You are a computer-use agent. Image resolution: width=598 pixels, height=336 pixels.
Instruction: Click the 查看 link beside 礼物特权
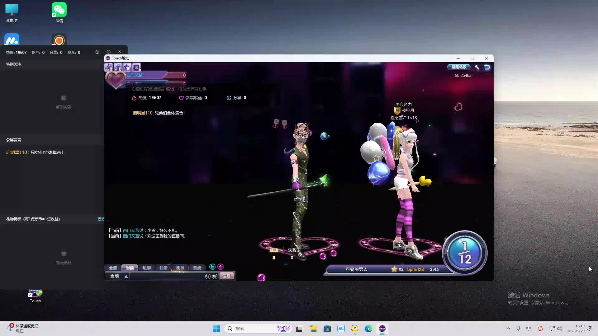click(101, 219)
